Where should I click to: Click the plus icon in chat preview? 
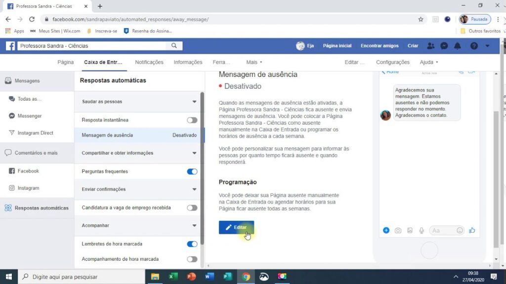coord(386,230)
